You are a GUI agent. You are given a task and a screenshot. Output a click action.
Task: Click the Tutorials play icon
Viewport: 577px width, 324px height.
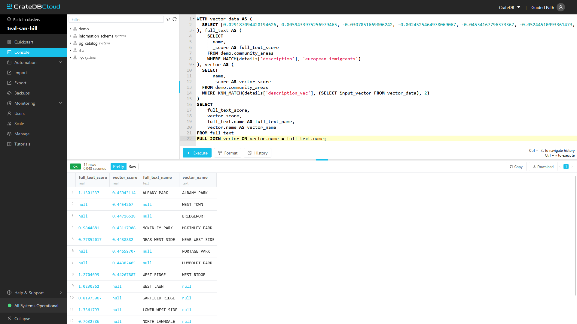(x=9, y=144)
